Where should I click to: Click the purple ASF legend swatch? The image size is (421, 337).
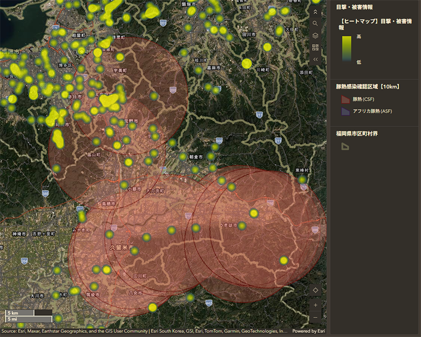(345, 111)
